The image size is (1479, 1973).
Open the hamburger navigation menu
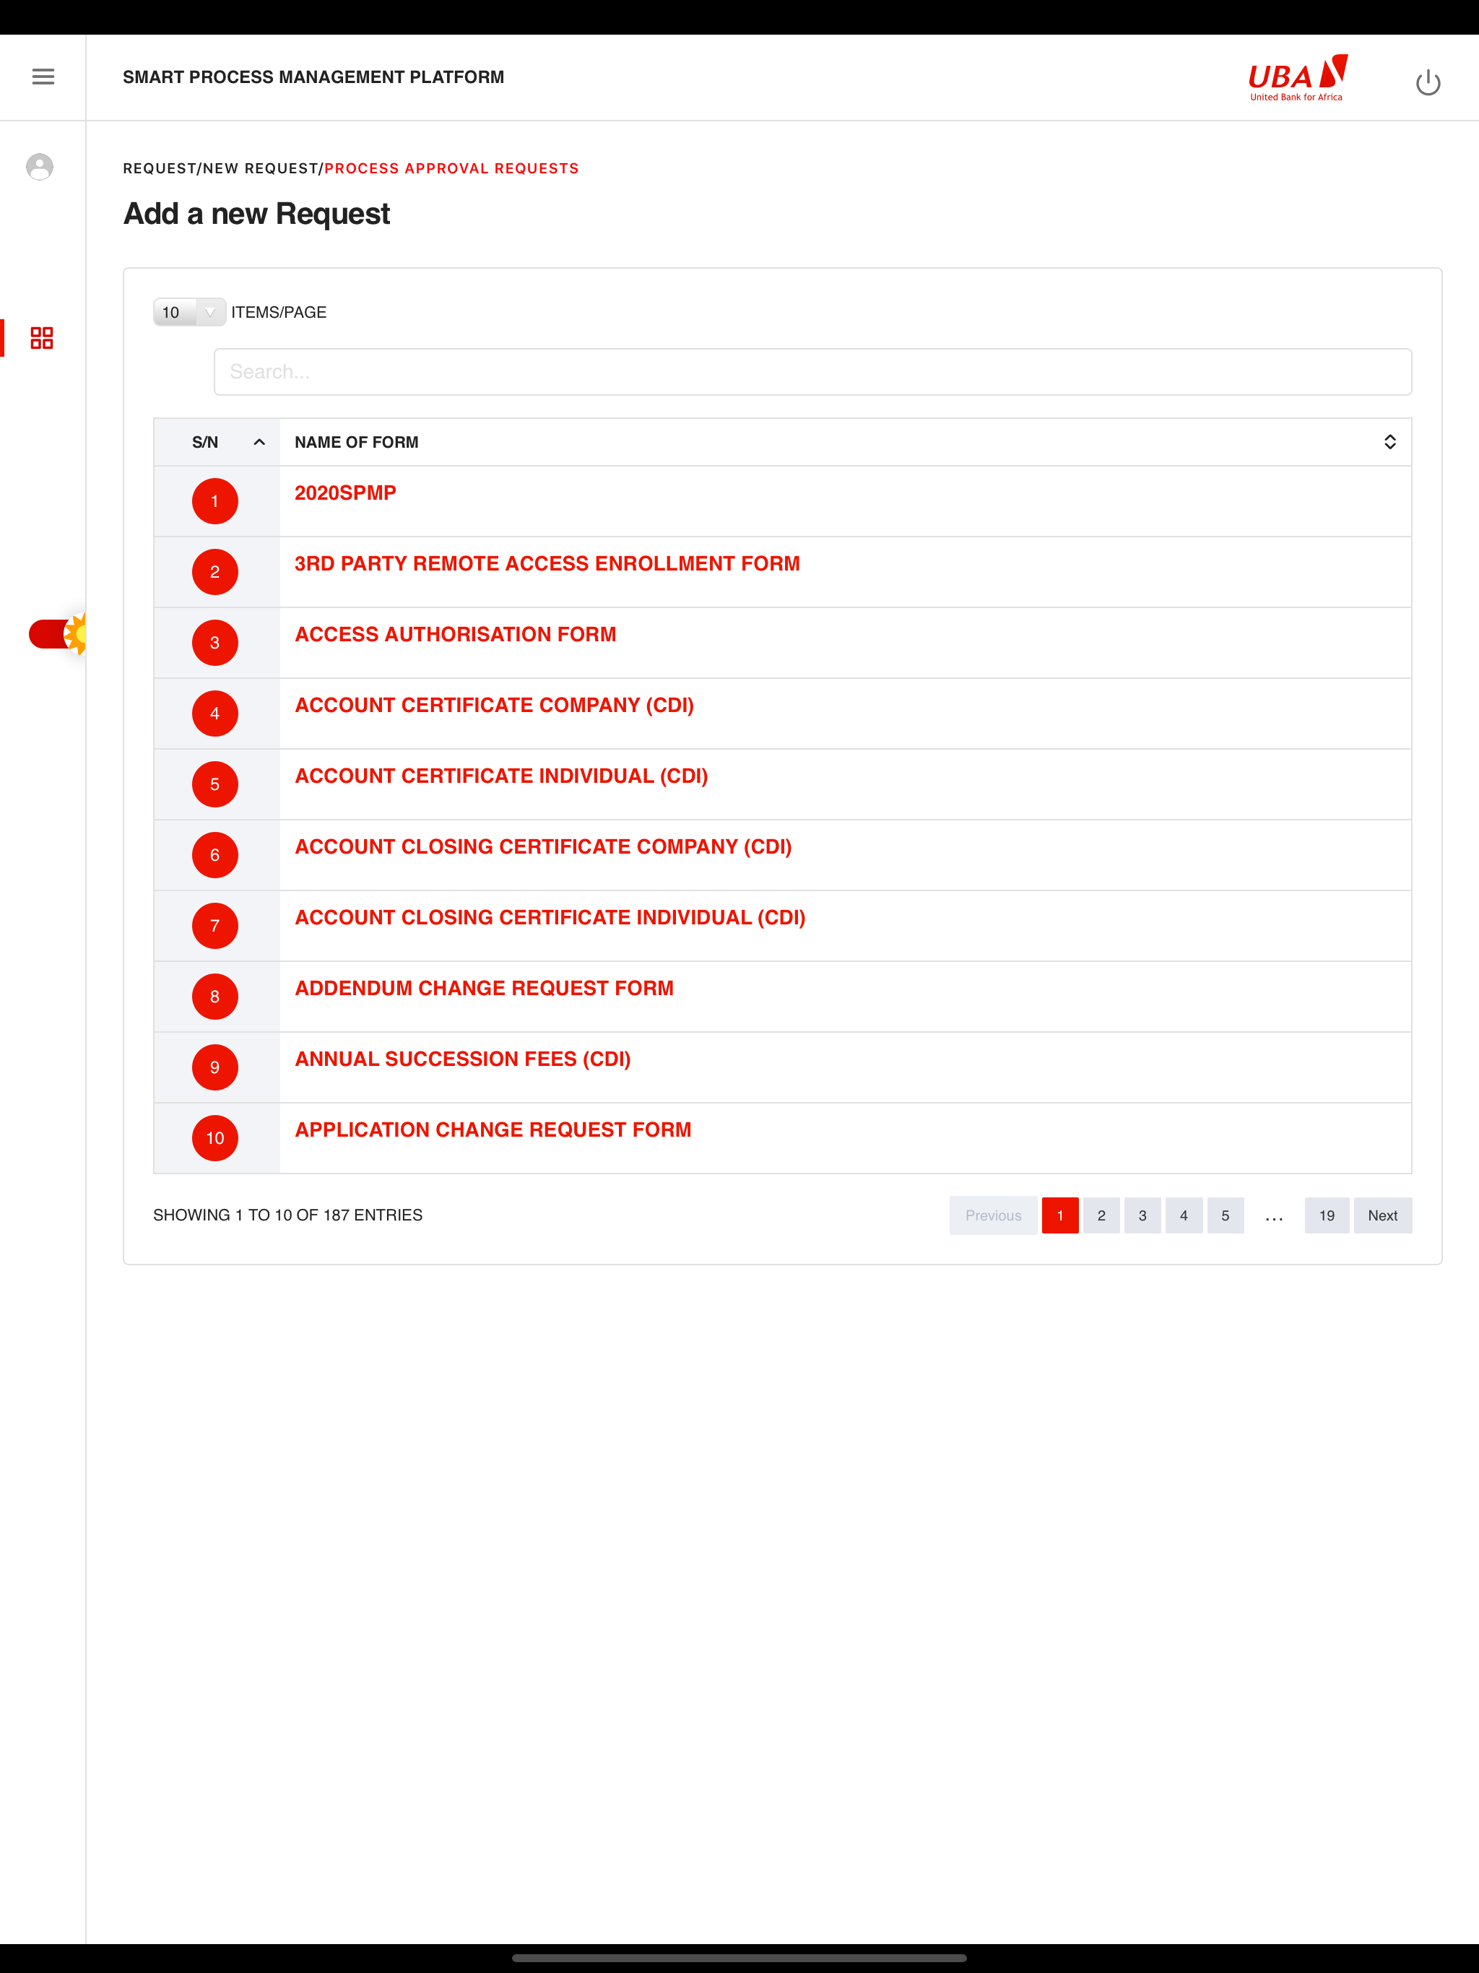[43, 77]
